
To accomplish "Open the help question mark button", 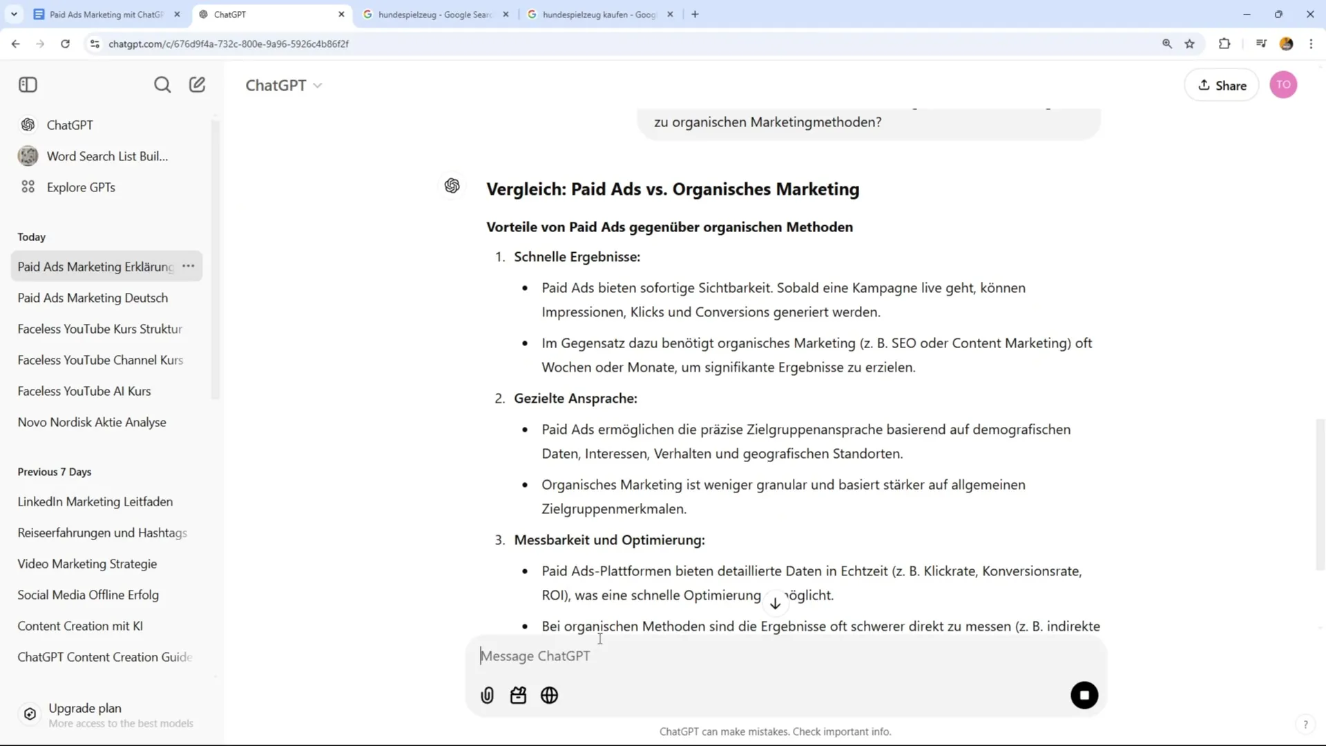I will point(1305,725).
